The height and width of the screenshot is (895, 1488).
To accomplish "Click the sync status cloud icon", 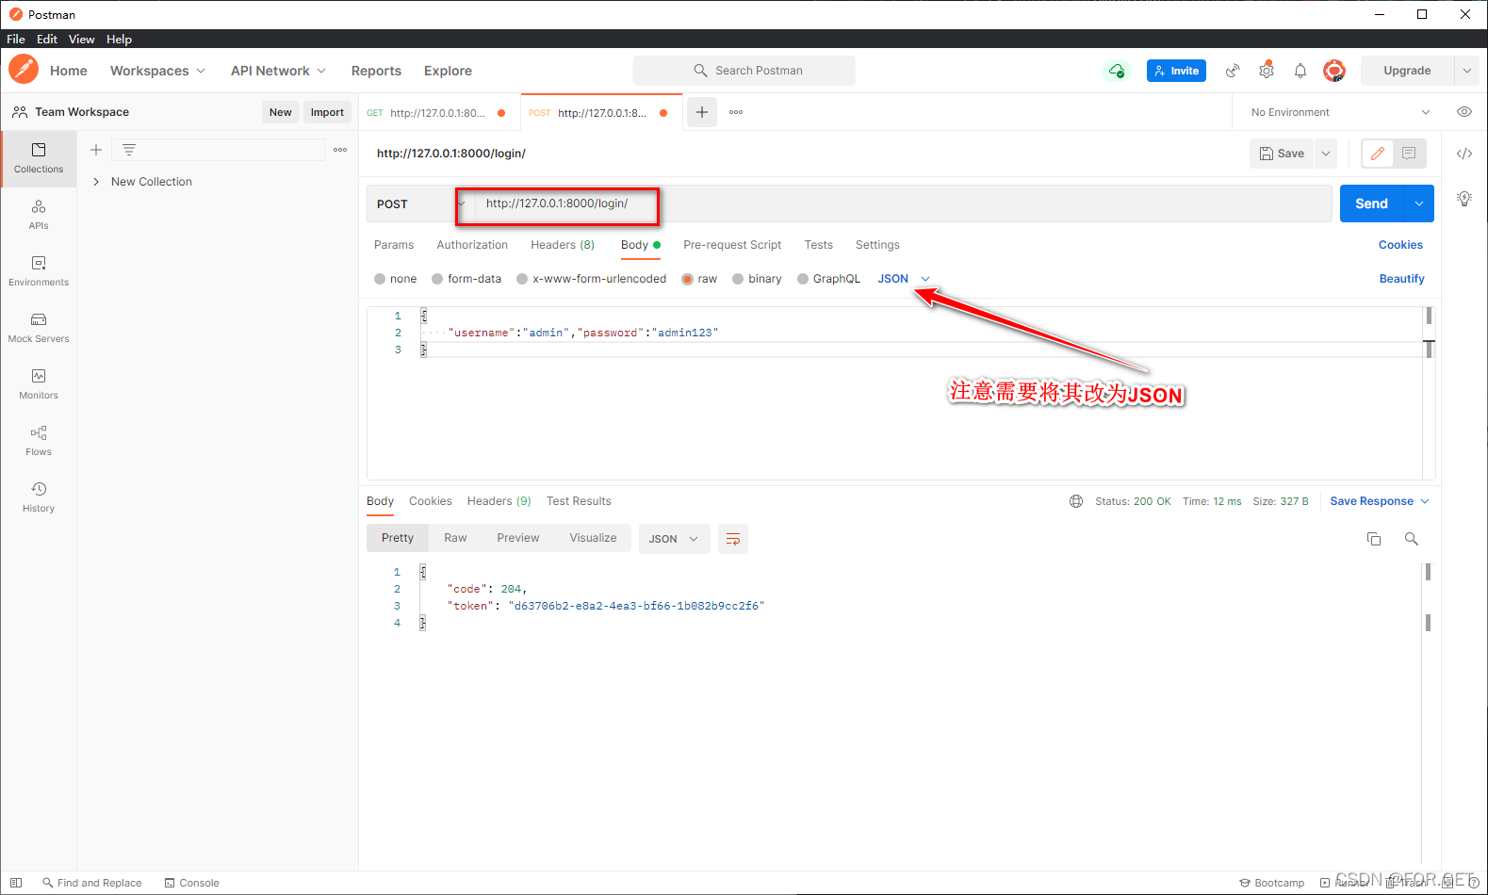I will point(1117,71).
